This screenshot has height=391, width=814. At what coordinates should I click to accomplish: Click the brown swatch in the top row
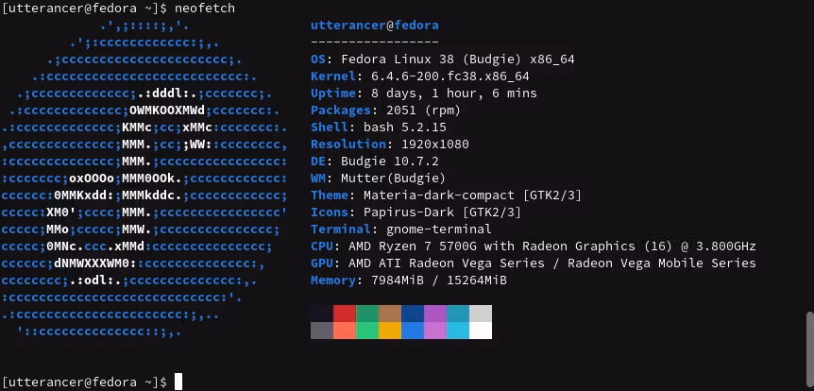point(390,314)
